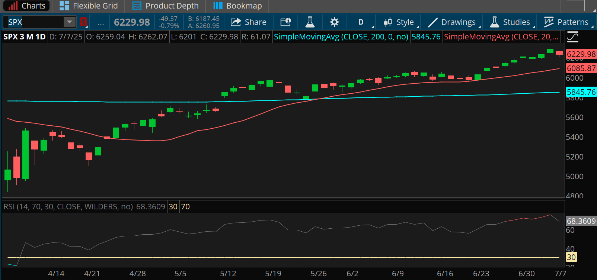Click the Studies flask icon

point(494,22)
